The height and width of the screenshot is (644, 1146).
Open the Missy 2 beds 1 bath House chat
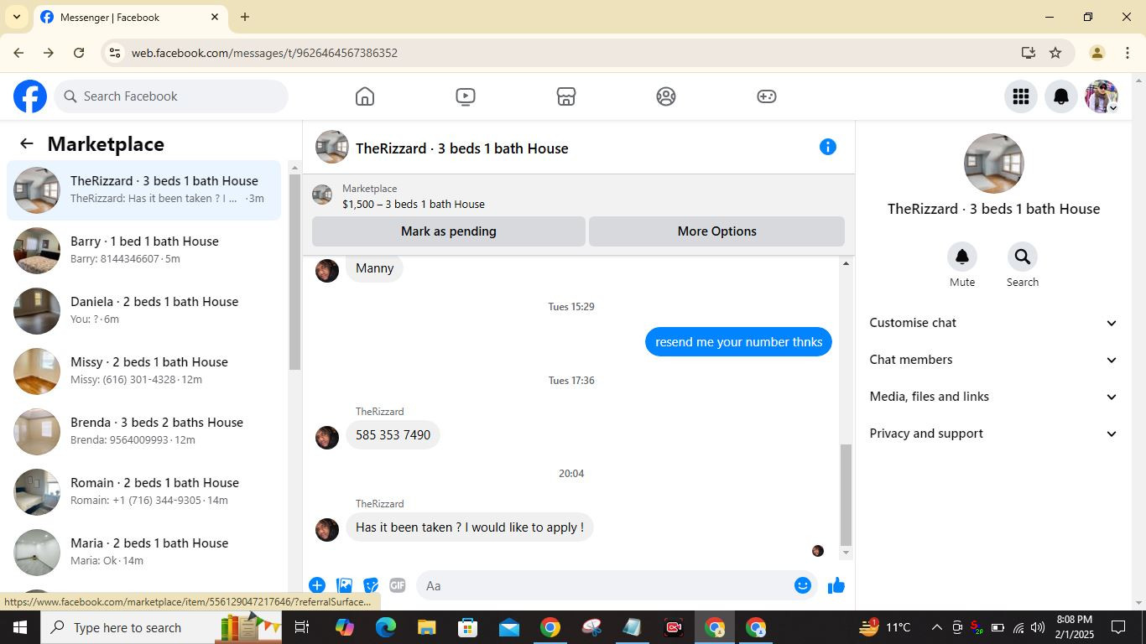pos(144,371)
